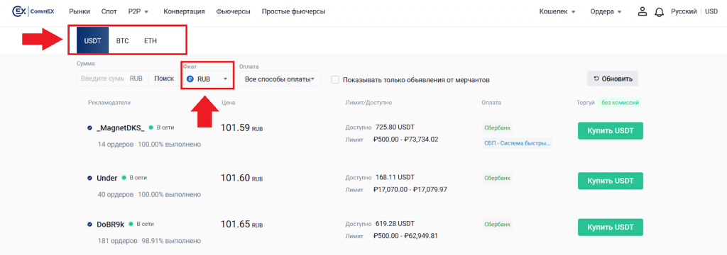Click 181 ордеров stats text
Screen dimensions: 727x255
point(117,241)
